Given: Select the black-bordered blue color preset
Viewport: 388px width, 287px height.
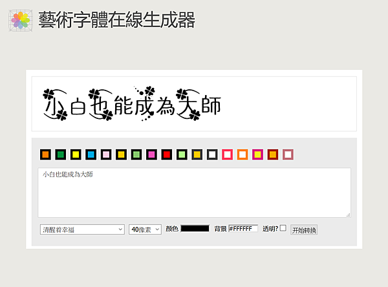Looking at the screenshot, I should (x=91, y=154).
